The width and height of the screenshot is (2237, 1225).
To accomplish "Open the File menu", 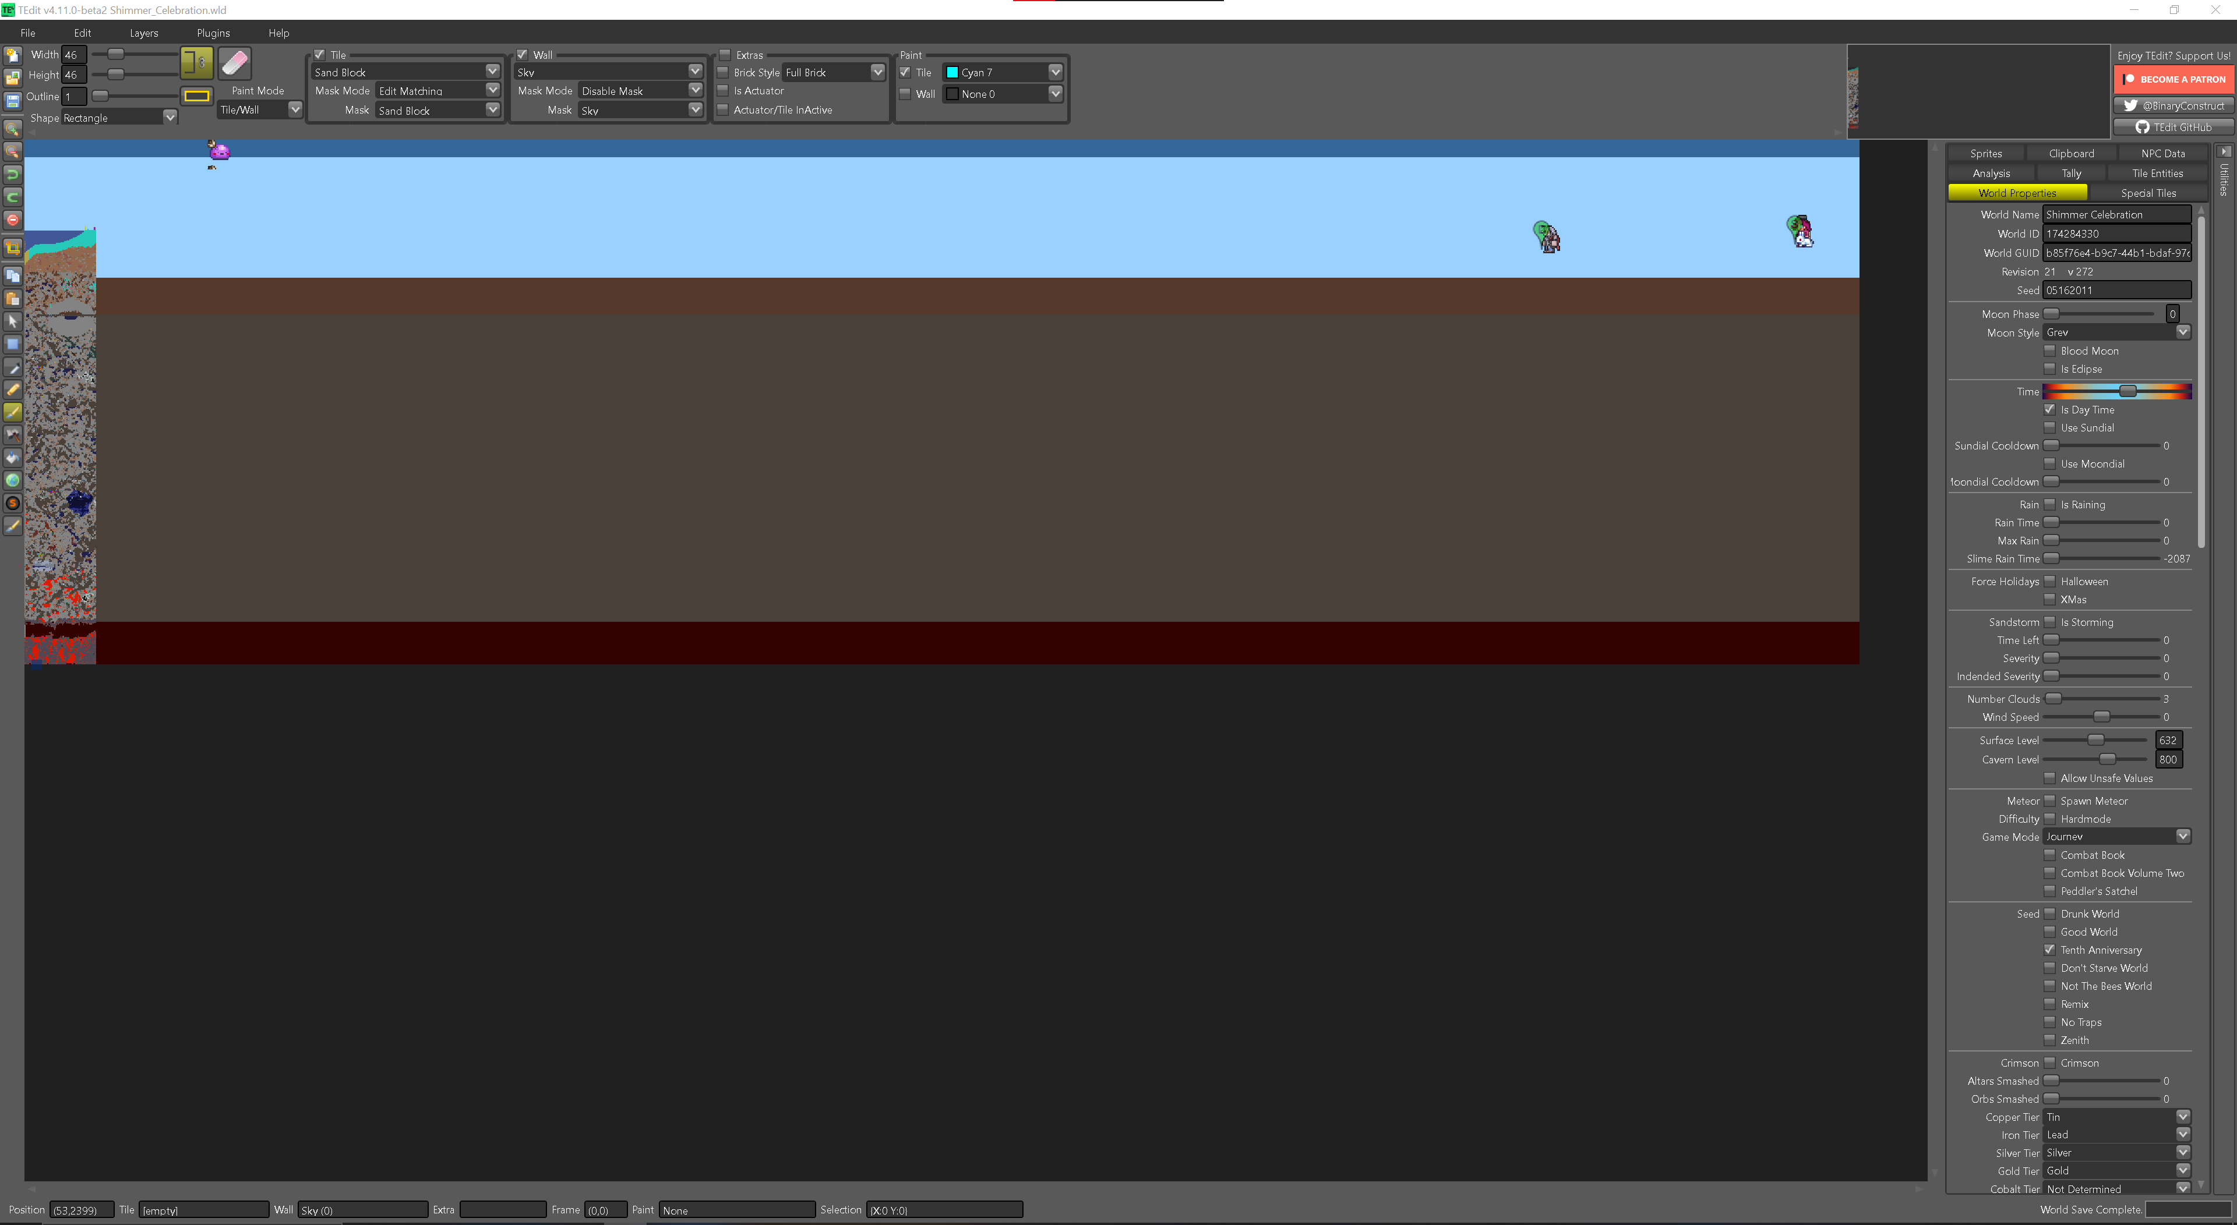I will [x=28, y=33].
